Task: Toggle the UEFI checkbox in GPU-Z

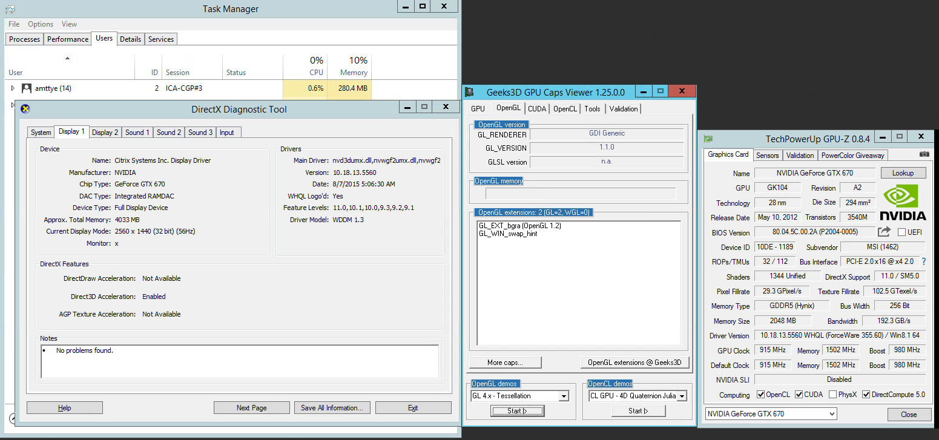Action: [901, 232]
